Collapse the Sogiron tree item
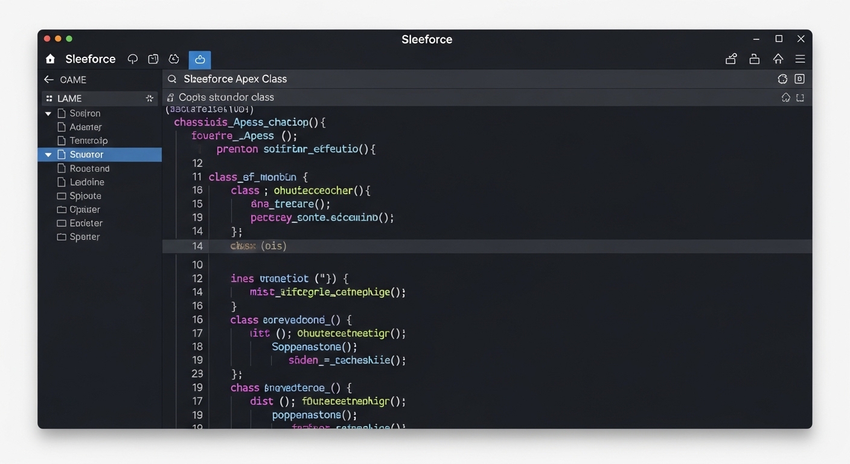 click(48, 113)
